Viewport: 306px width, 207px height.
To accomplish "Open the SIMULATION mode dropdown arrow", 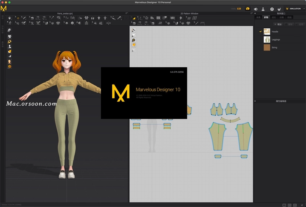I will (304, 8).
